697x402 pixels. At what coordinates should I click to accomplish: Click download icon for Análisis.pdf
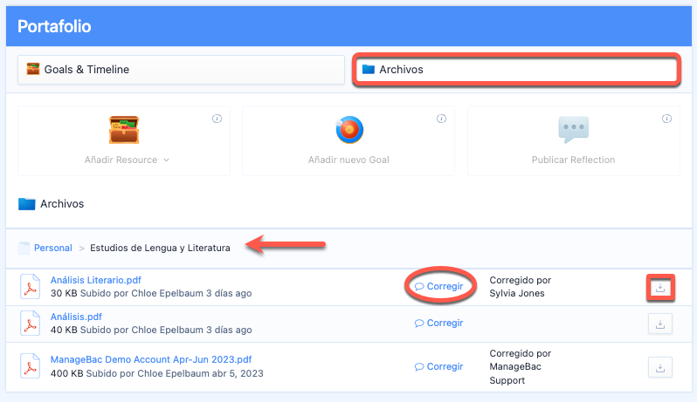click(660, 324)
